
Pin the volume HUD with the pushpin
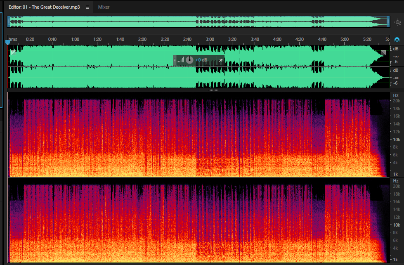220,60
